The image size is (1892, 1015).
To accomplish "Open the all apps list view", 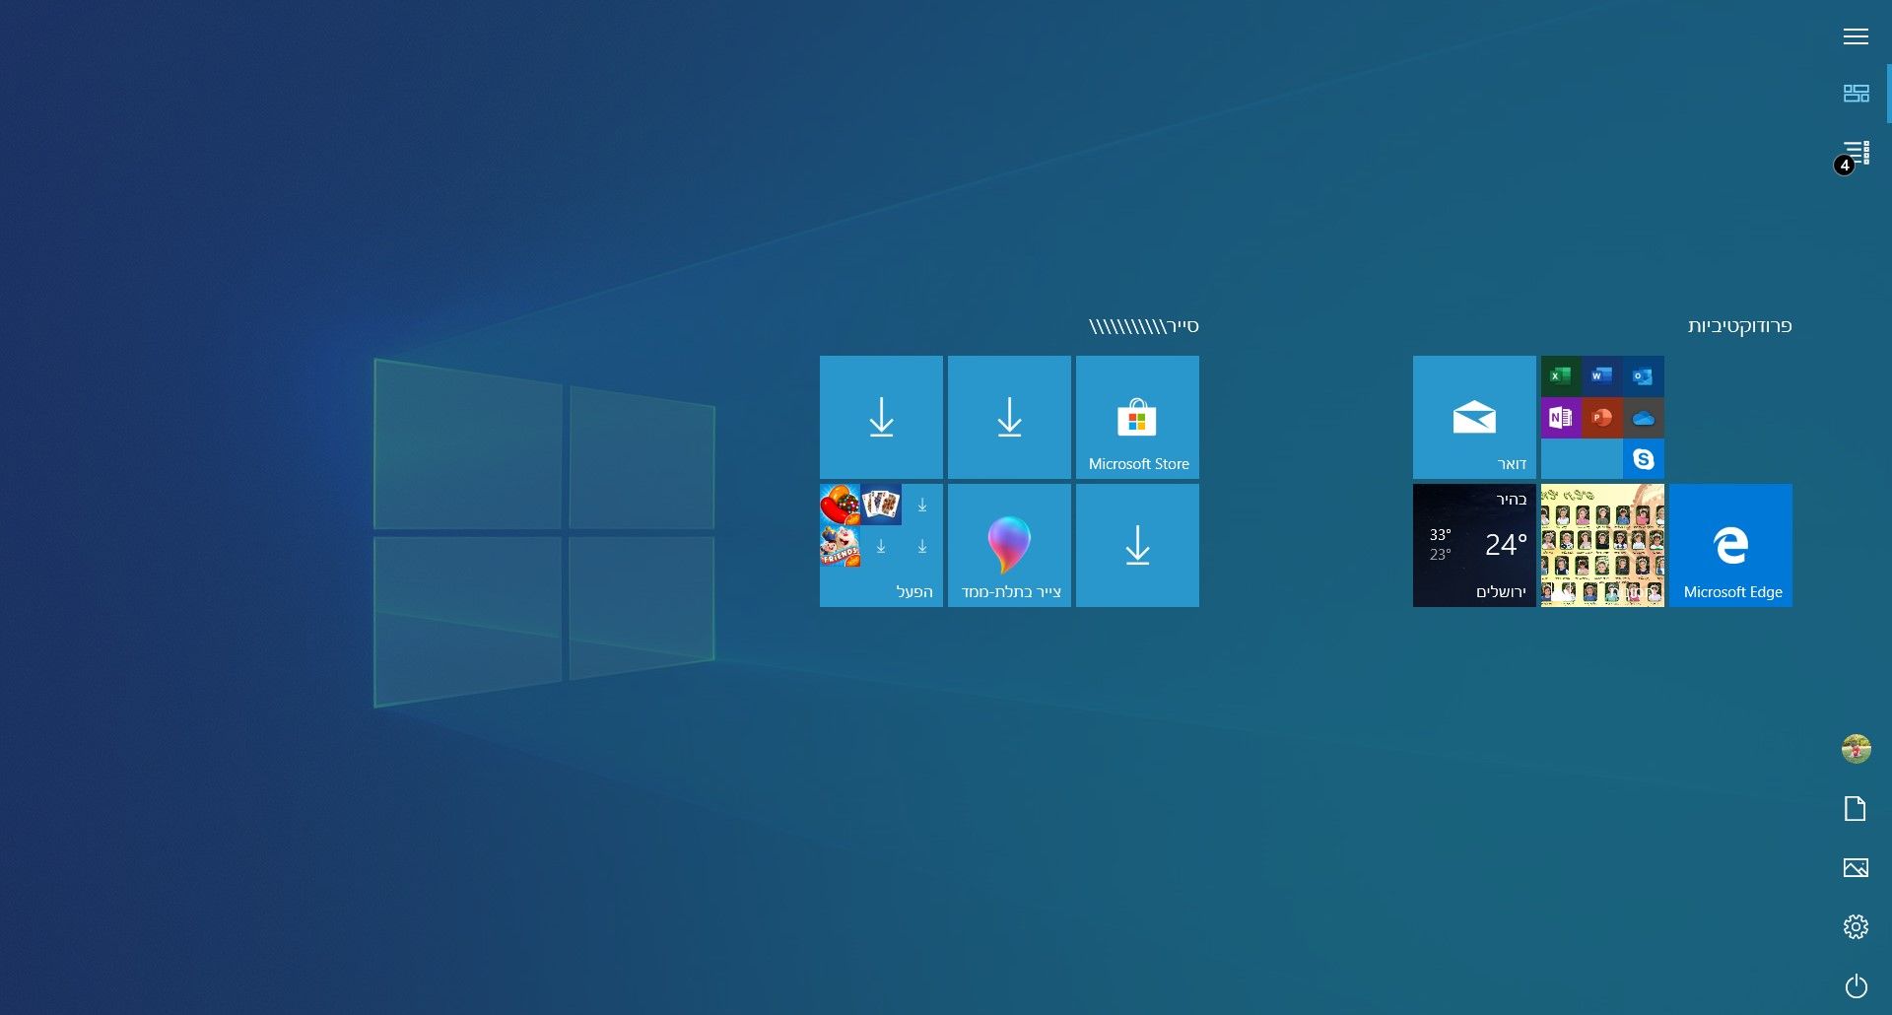I will pyautogui.click(x=1856, y=153).
